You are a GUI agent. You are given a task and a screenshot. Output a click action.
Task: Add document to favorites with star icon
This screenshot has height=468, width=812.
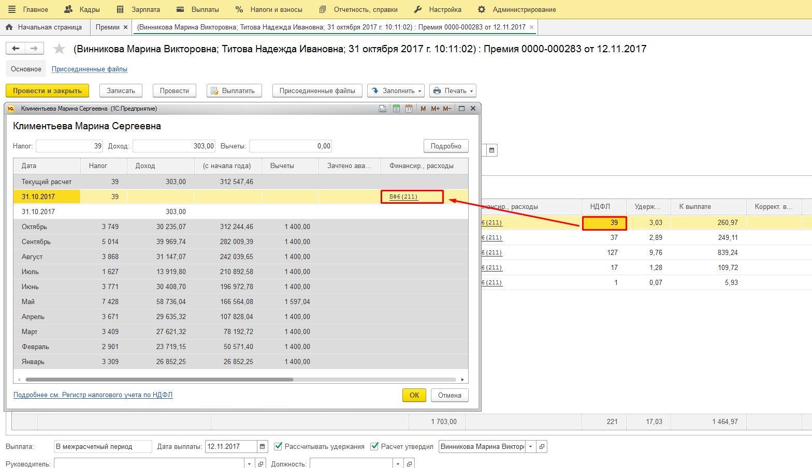pyautogui.click(x=60, y=49)
